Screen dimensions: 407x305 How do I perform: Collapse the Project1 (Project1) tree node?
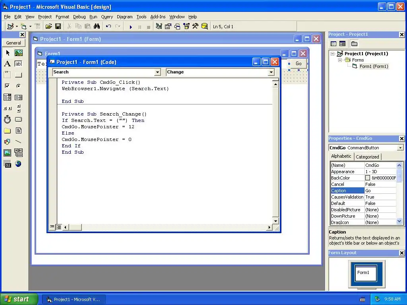pos(333,54)
